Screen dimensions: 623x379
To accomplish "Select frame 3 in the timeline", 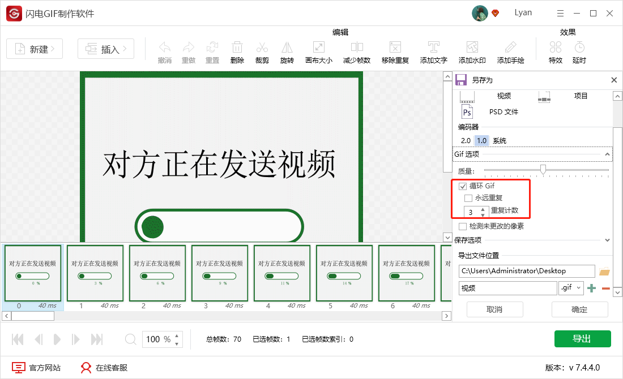I will pyautogui.click(x=219, y=273).
